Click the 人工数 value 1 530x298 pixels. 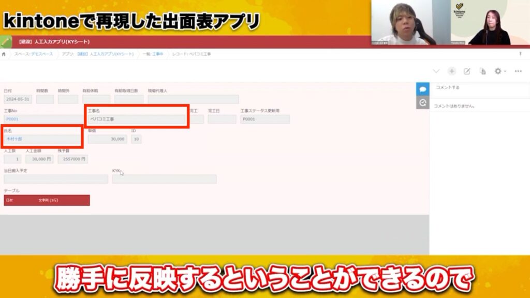(x=12, y=159)
